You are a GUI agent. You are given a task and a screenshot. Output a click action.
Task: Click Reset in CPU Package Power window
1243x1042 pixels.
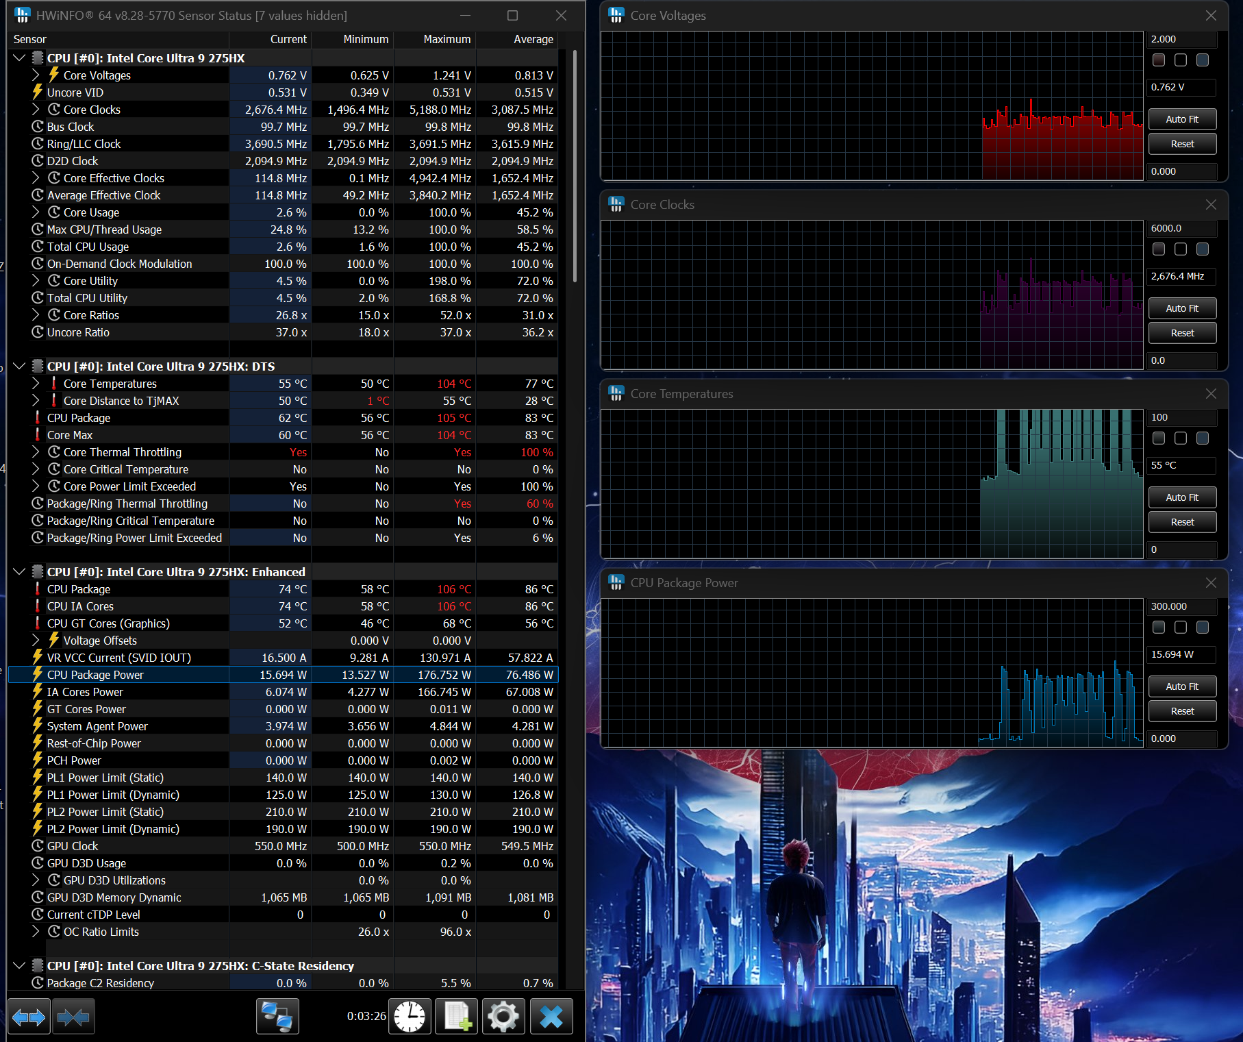pyautogui.click(x=1182, y=711)
